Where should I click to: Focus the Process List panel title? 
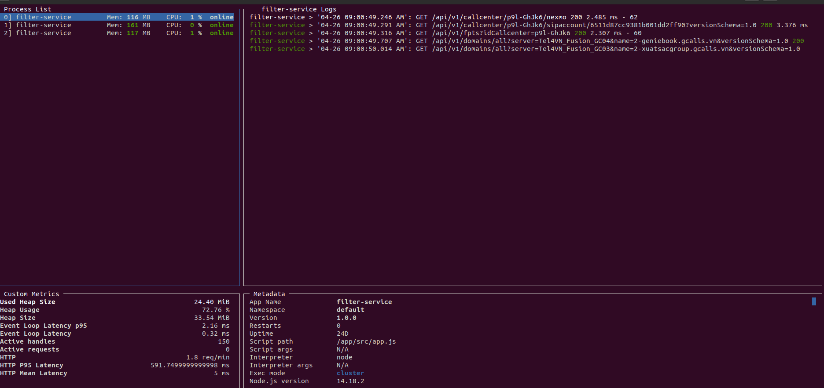[x=27, y=9]
